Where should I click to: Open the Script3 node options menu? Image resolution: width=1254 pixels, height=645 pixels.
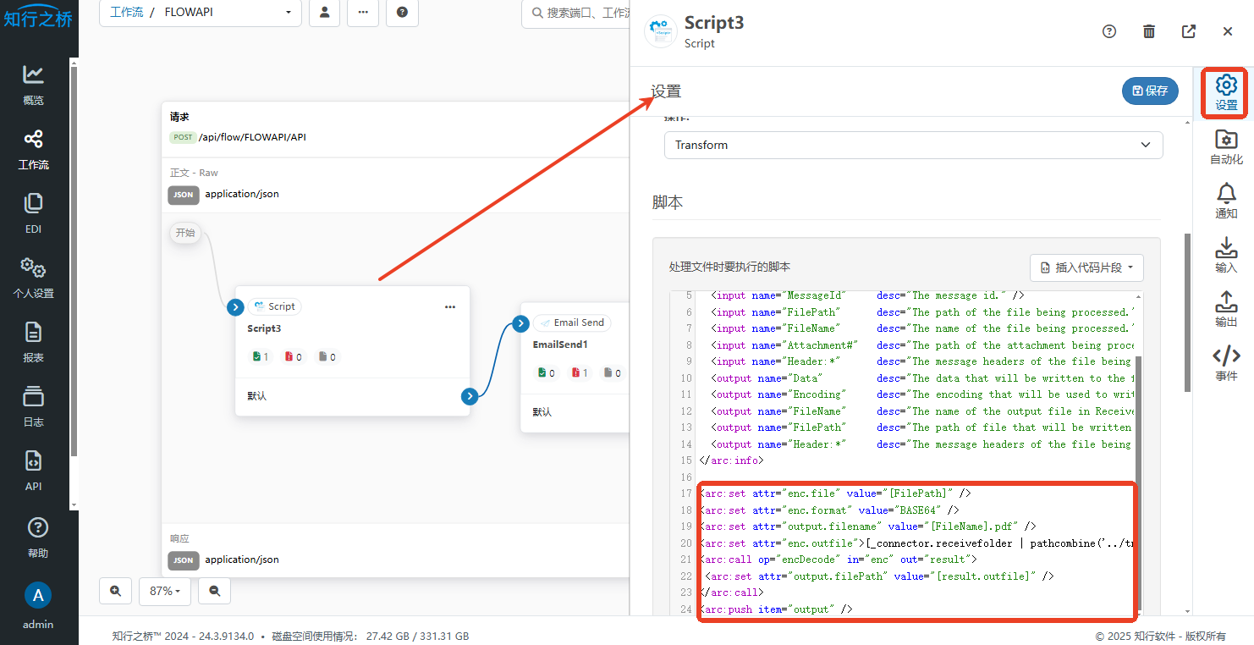pyautogui.click(x=450, y=306)
